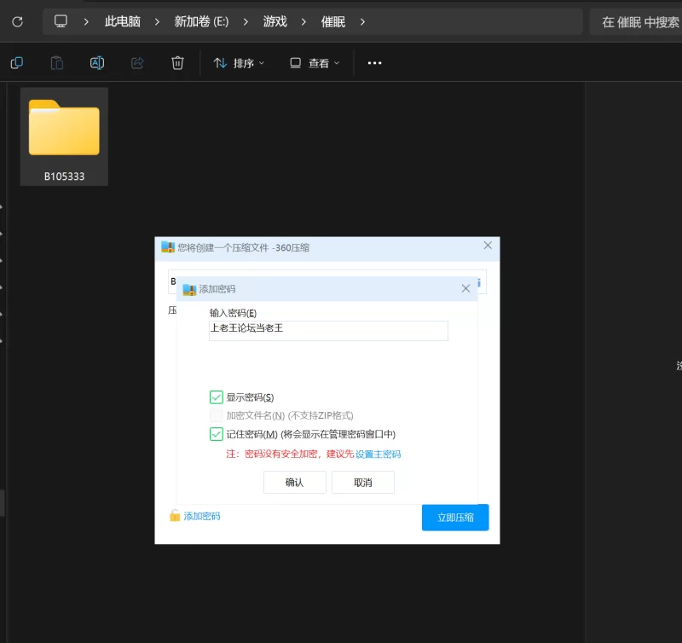Expand chevron after 催眠
The image size is (682, 643).
[362, 22]
